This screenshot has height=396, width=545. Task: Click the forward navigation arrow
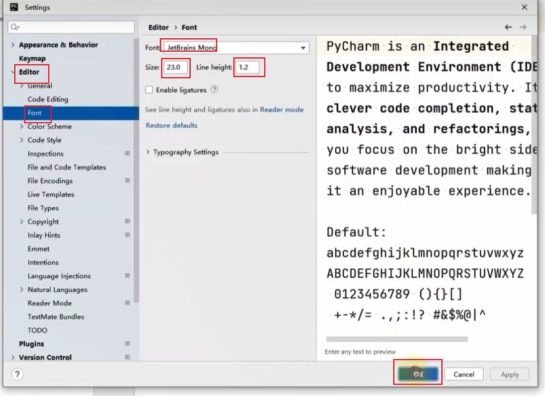(x=523, y=27)
